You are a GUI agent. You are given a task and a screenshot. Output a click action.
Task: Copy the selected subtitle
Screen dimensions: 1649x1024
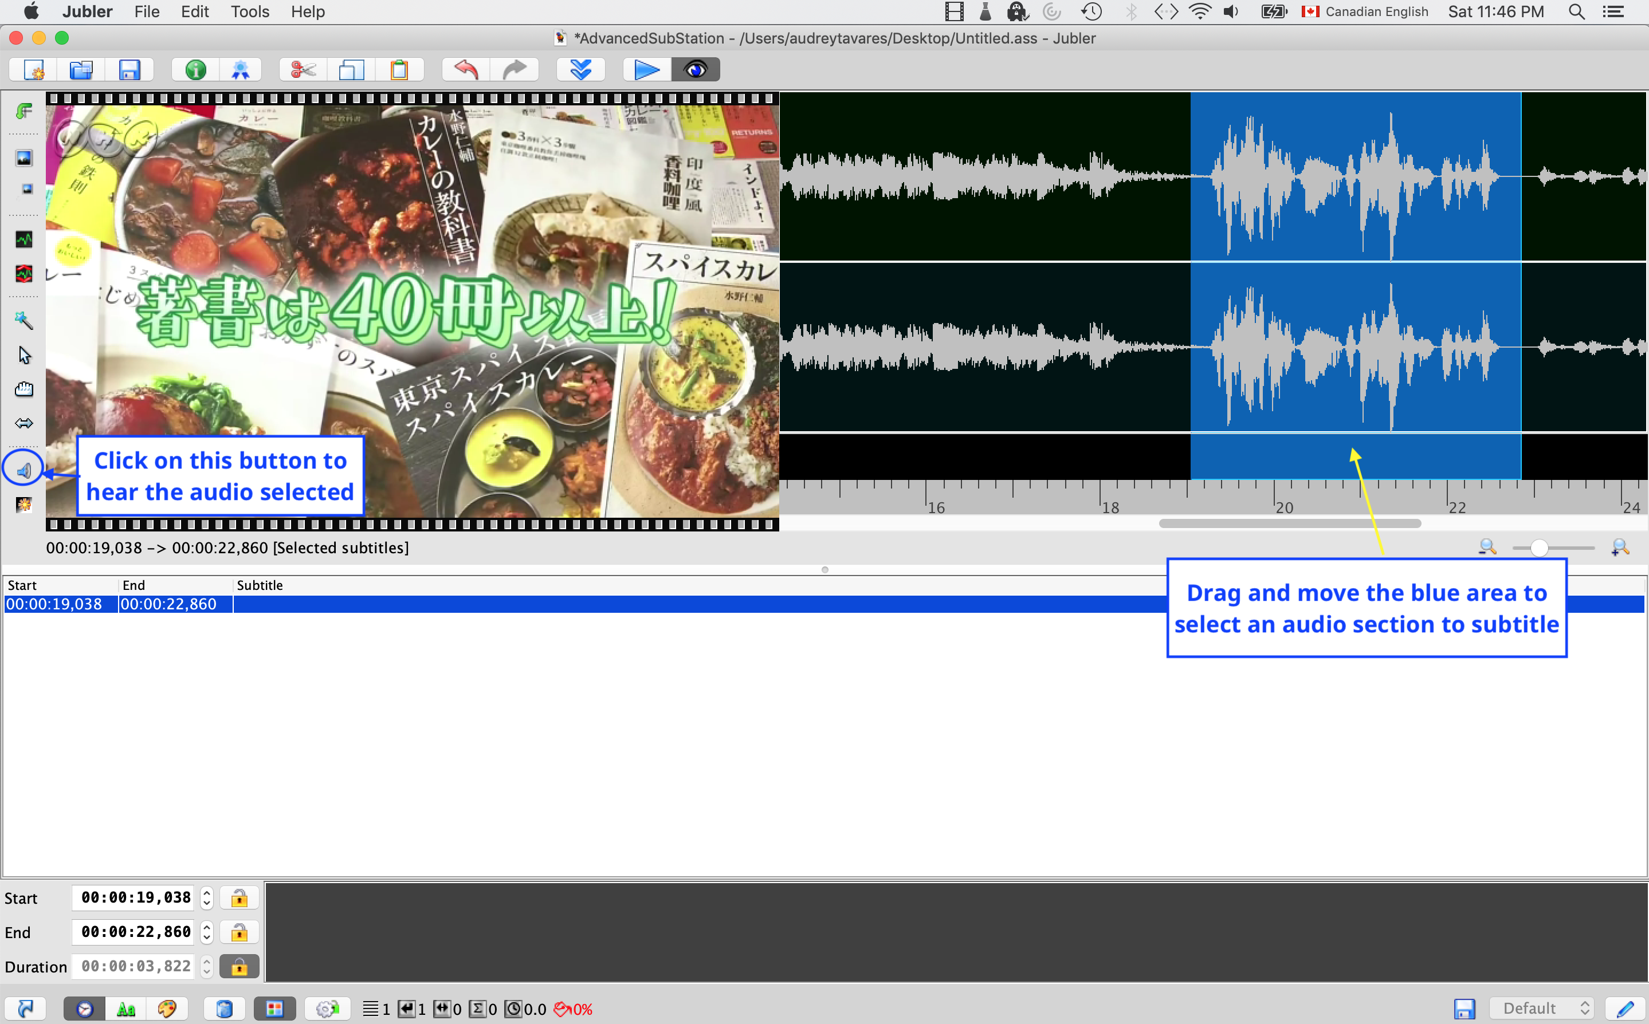352,70
